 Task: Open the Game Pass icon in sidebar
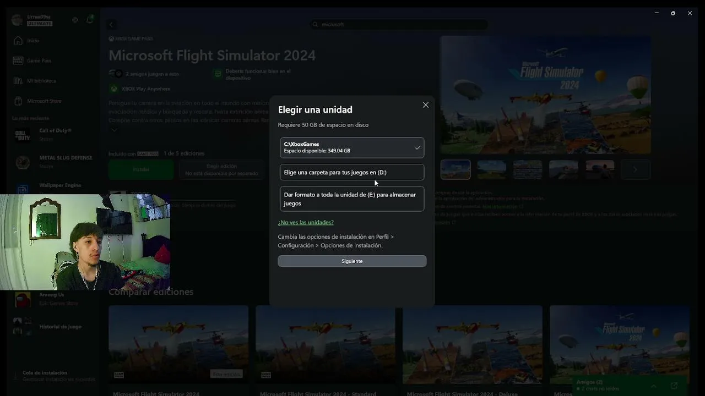pos(18,61)
